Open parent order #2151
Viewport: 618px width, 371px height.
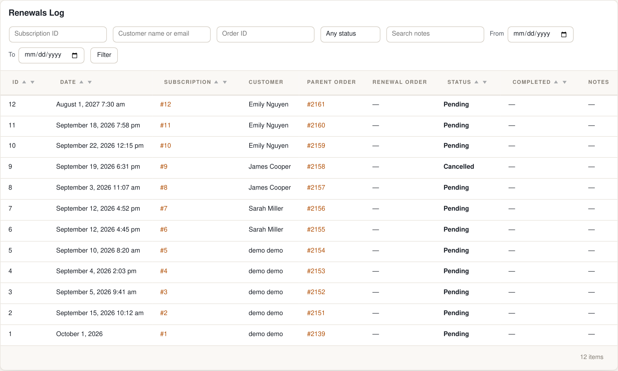pyautogui.click(x=316, y=313)
